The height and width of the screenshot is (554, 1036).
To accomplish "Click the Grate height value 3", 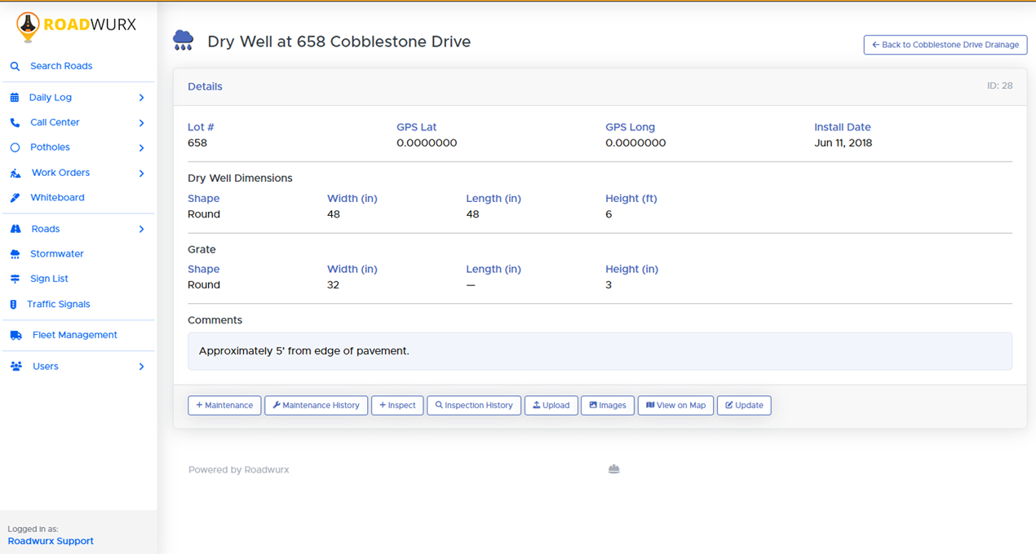I will click(609, 285).
